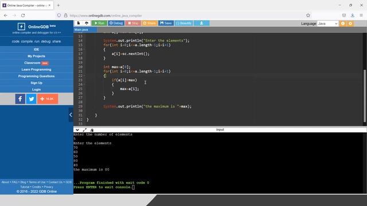Image resolution: width=367 pixels, height=206 pixels.
Task: Collapse the console with the chevron icon
Action: 77,130
